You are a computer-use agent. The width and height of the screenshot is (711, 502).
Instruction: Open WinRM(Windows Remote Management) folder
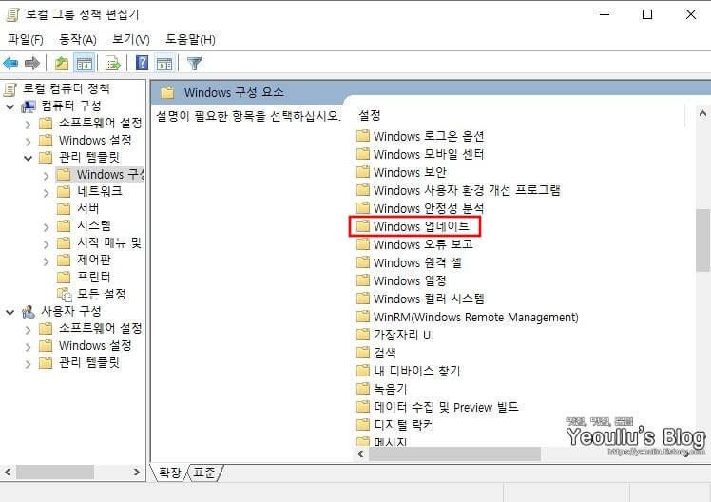coord(468,317)
